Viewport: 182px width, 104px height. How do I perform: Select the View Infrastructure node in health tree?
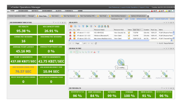tap(77, 75)
